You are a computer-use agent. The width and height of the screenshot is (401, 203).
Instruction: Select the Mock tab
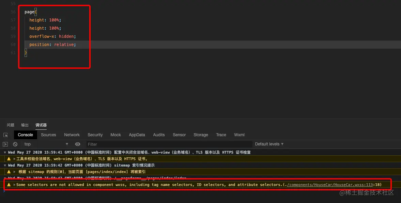tap(115, 135)
